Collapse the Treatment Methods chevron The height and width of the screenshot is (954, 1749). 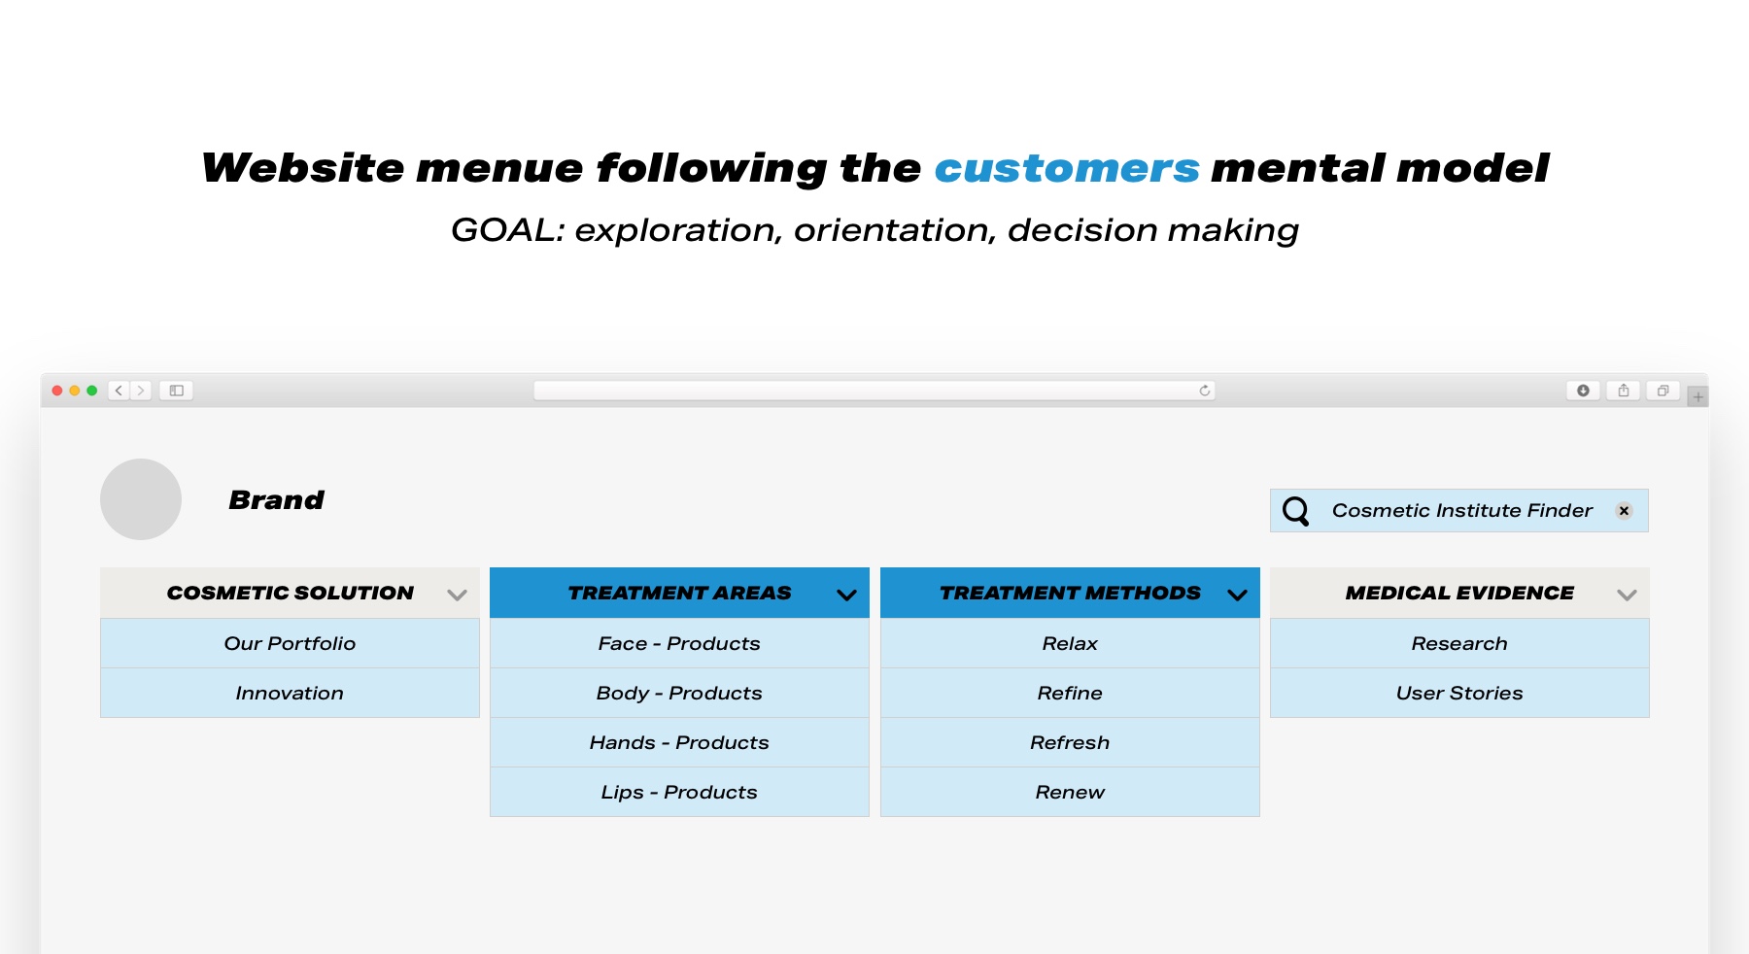pos(1237,595)
